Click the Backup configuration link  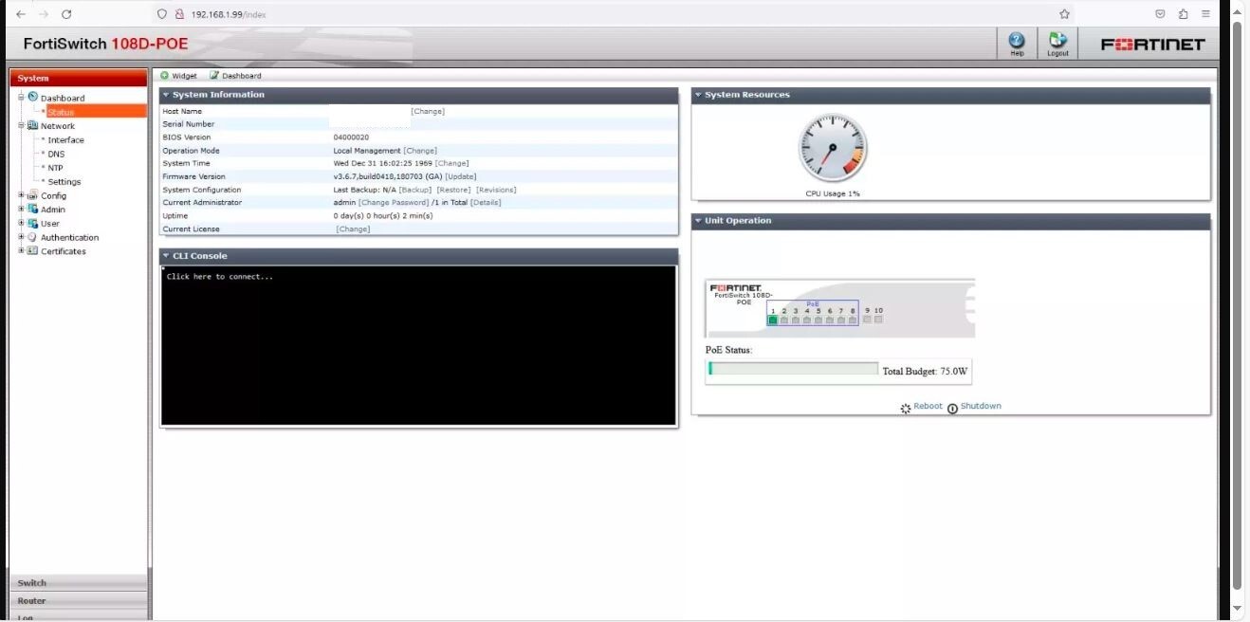(415, 190)
